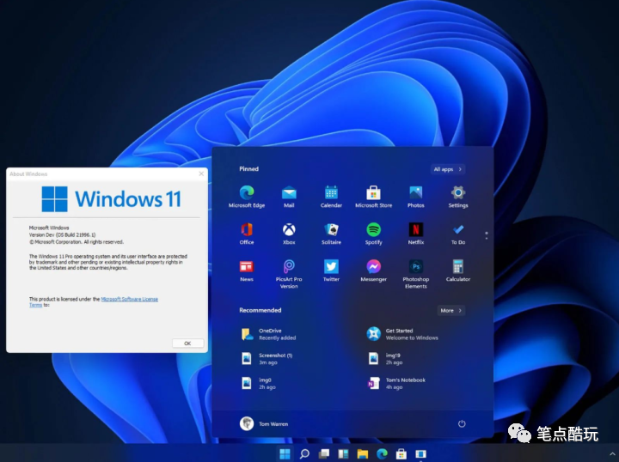Launch the Mail app

(x=289, y=193)
